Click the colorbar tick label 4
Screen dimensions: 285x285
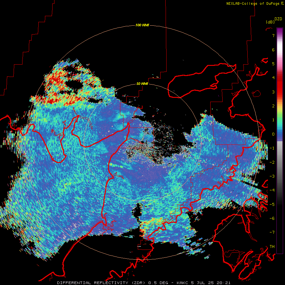pos(273,78)
